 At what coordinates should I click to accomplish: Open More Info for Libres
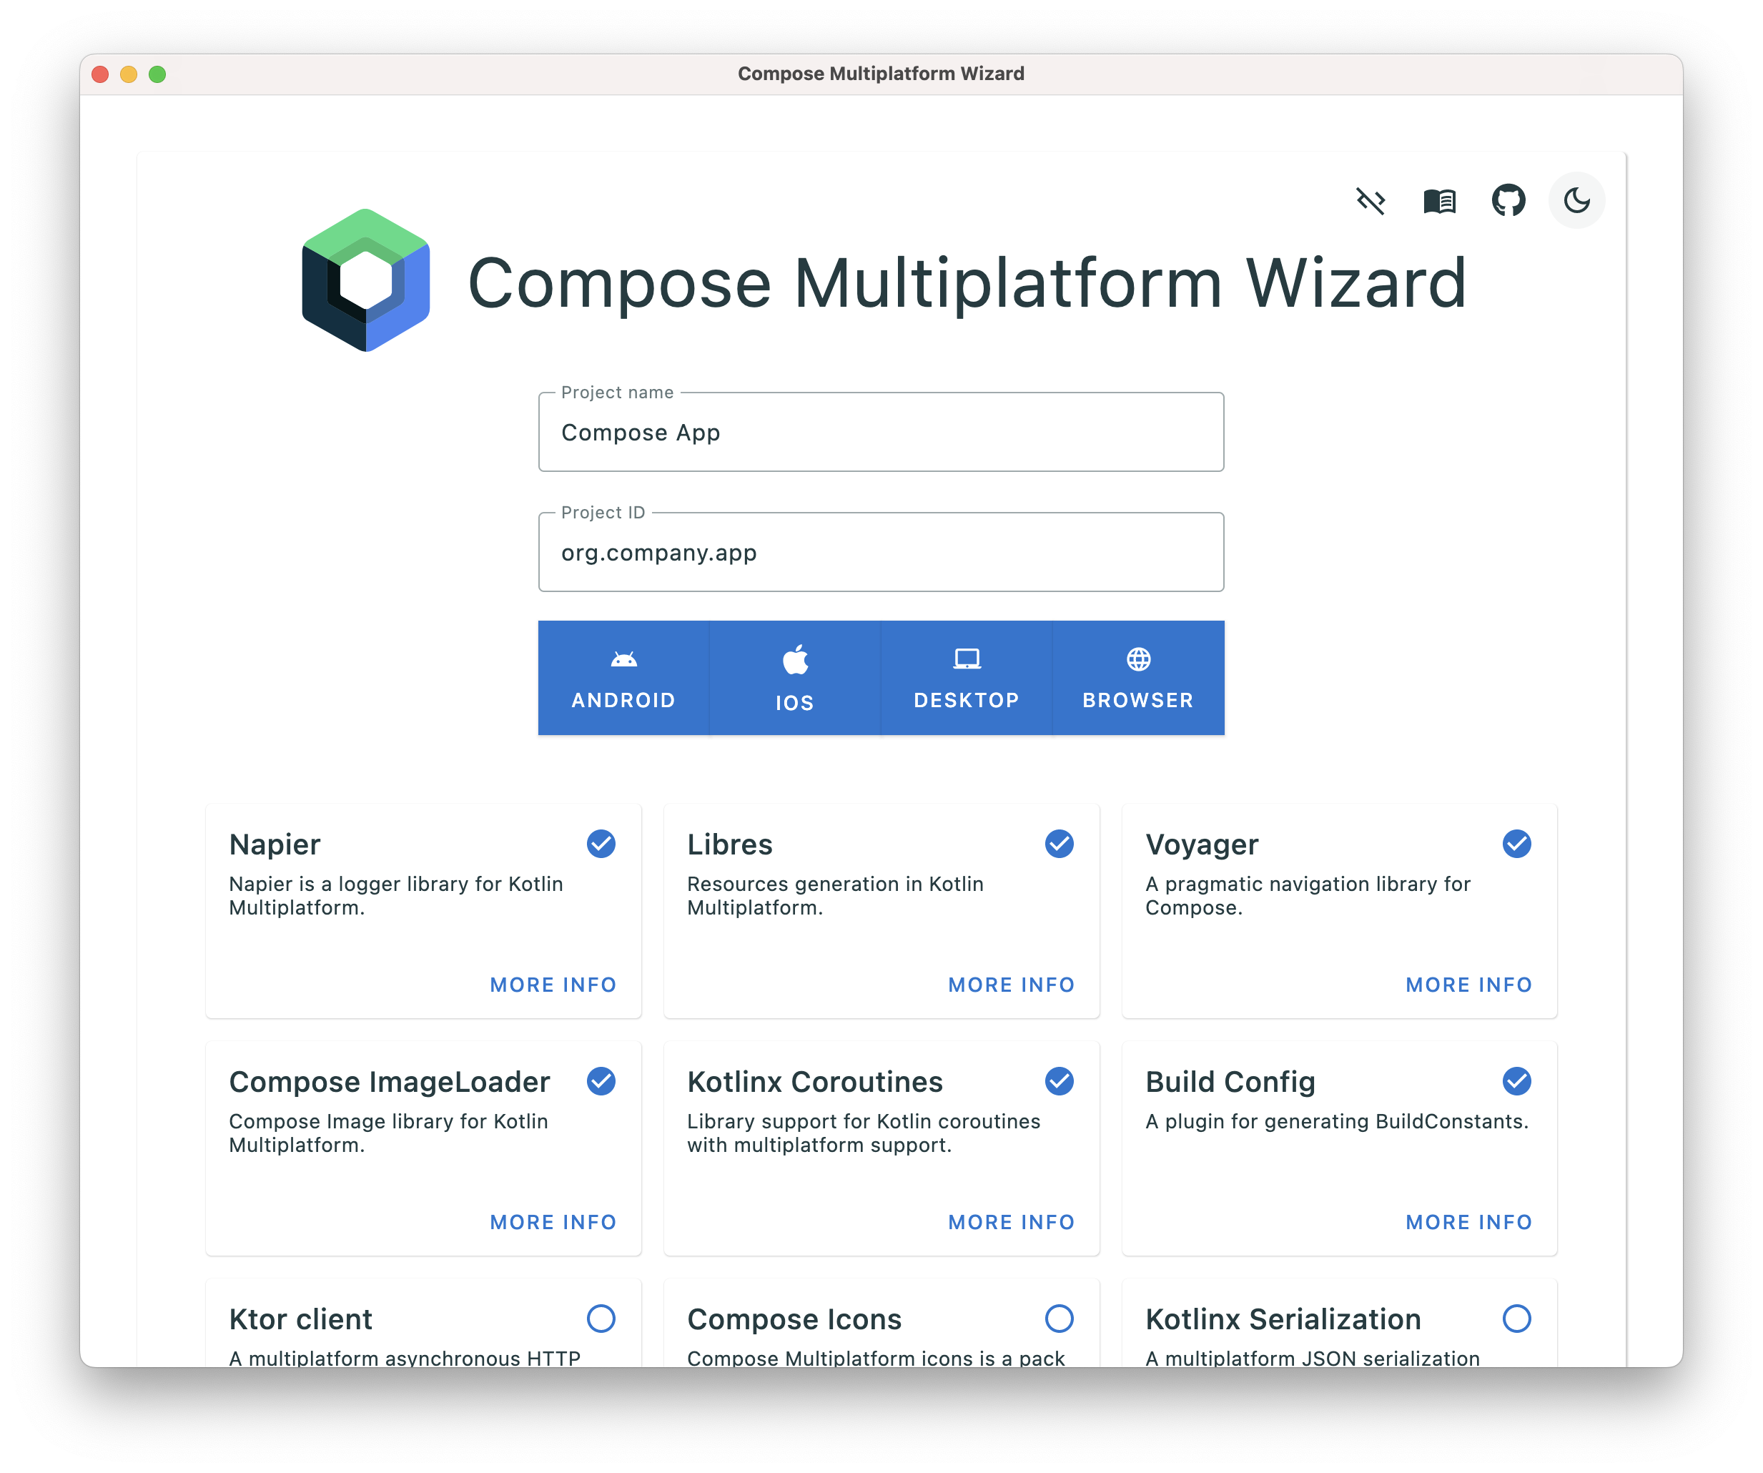coord(1011,984)
